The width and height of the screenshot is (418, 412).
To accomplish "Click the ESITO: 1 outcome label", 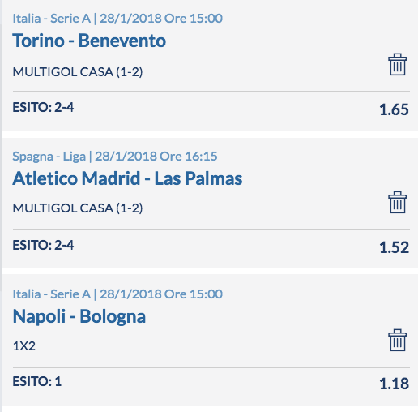I will [37, 381].
